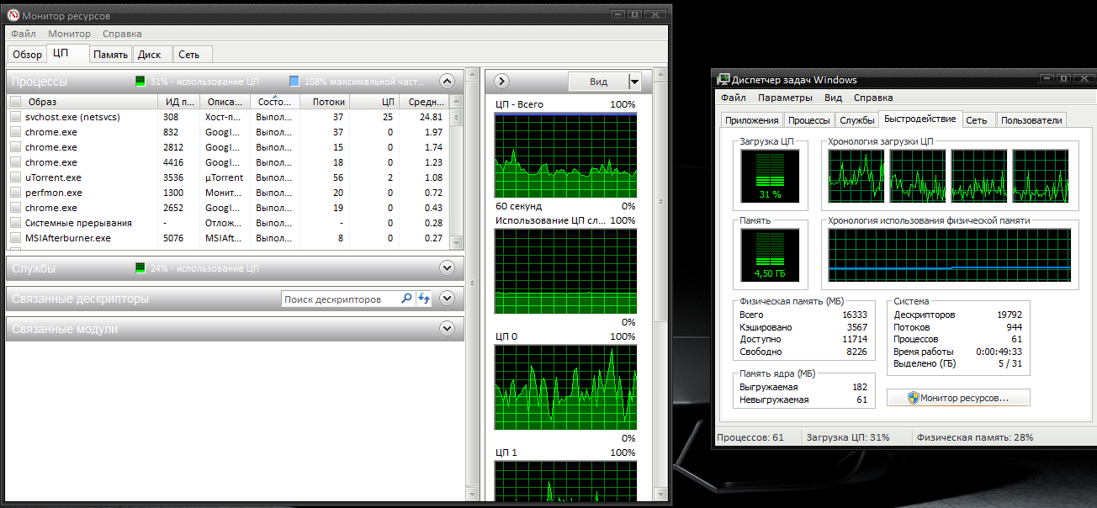The height and width of the screenshot is (508, 1097).
Task: Click in the Поиск дескрипторов search field
Action: point(339,299)
